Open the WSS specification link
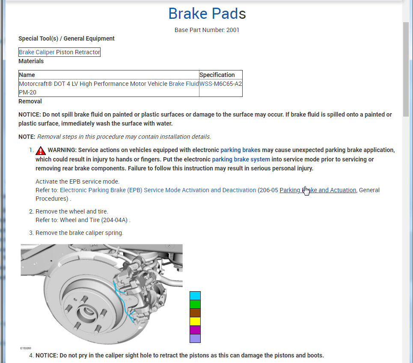Viewport: 413px width, 363px height. [x=206, y=84]
